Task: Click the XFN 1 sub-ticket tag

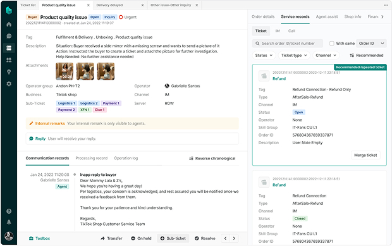Action: click(x=85, y=110)
